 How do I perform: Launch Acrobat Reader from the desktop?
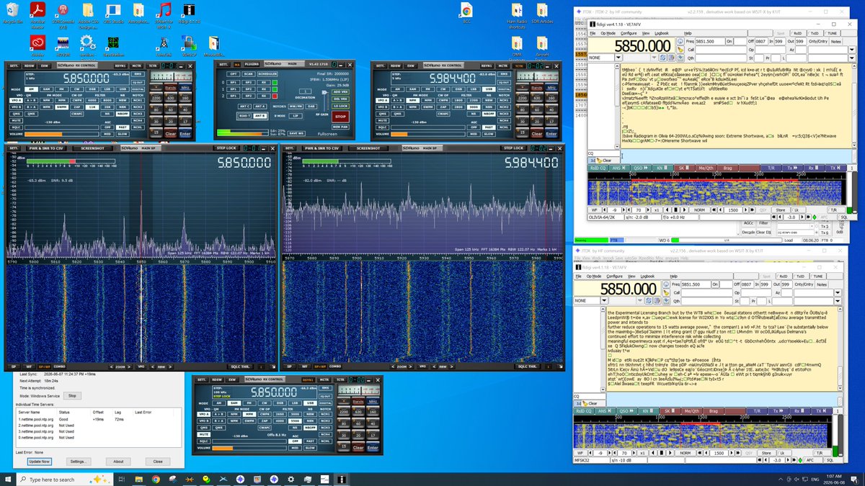pos(38,14)
